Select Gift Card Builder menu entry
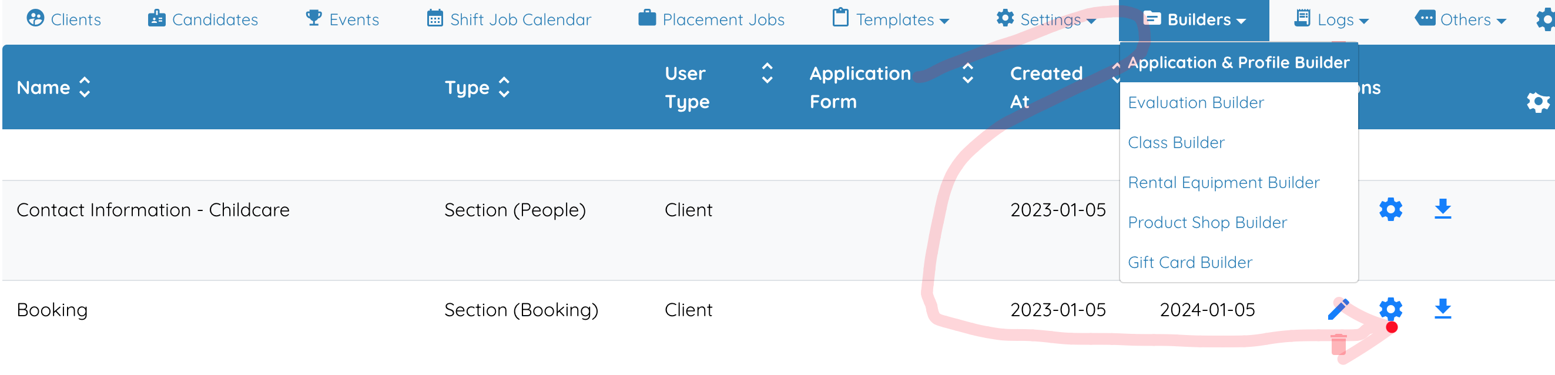The height and width of the screenshot is (375, 1555). pyautogui.click(x=1189, y=262)
